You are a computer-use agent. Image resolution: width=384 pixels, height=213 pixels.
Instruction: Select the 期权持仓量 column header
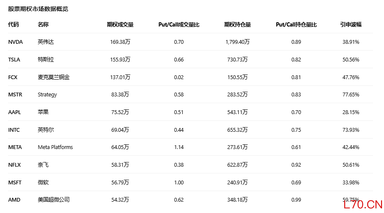(x=237, y=25)
